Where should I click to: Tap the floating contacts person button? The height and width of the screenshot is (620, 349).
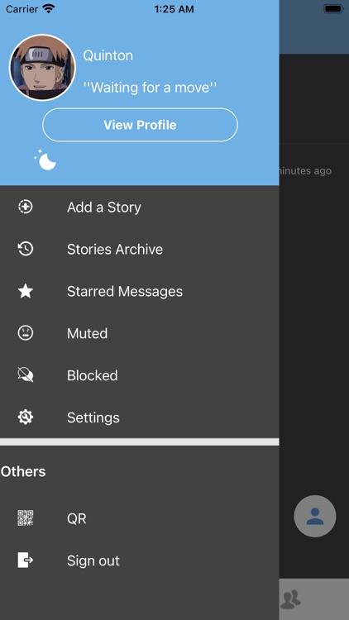315,516
